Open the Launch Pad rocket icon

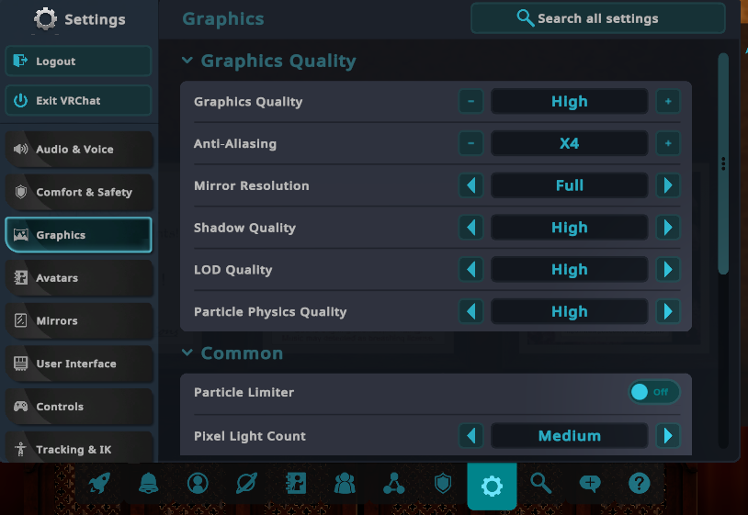[99, 484]
